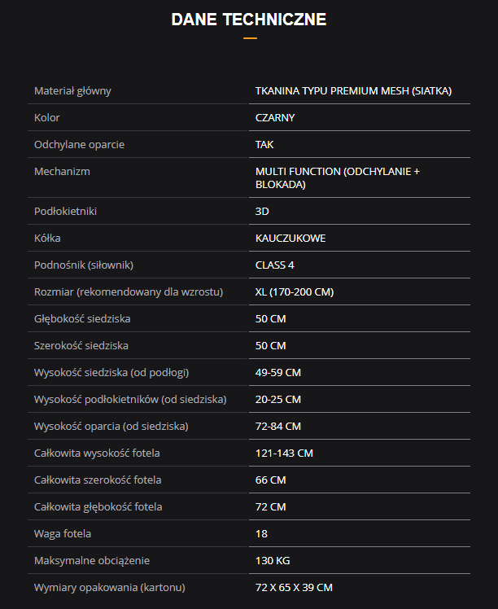The height and width of the screenshot is (609, 498).
Task: Select the TKANINA TYPU PREMIUM MESH value
Action: pos(353,90)
